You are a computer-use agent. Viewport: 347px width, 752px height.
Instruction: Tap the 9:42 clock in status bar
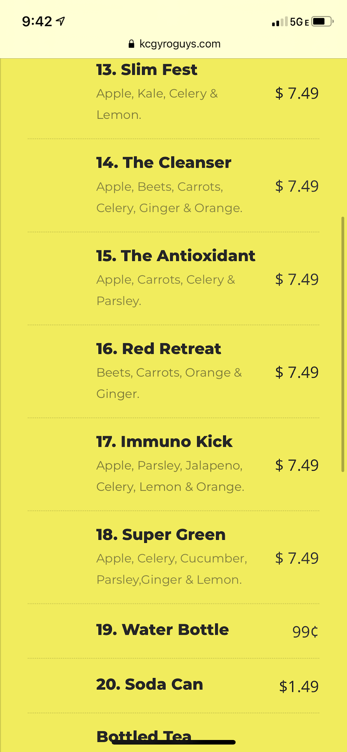[37, 21]
